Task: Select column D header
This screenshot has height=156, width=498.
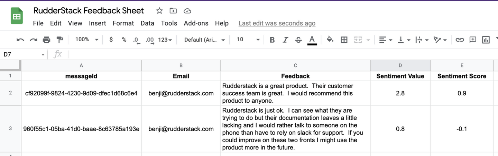Action: coord(400,65)
